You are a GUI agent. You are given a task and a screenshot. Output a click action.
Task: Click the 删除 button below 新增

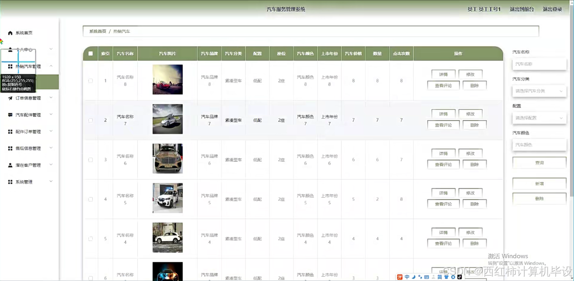pyautogui.click(x=539, y=199)
